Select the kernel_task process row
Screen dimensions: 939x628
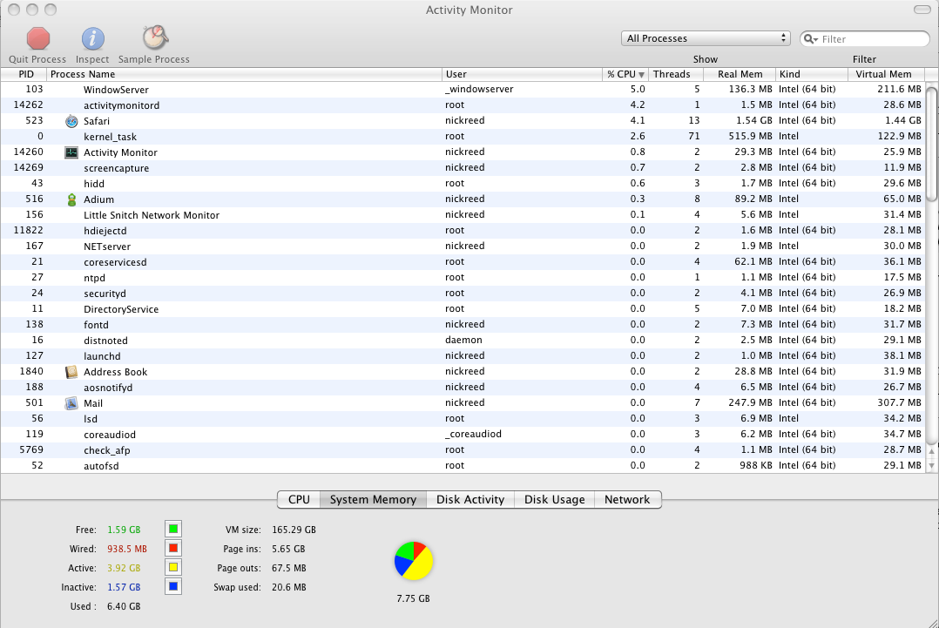463,137
